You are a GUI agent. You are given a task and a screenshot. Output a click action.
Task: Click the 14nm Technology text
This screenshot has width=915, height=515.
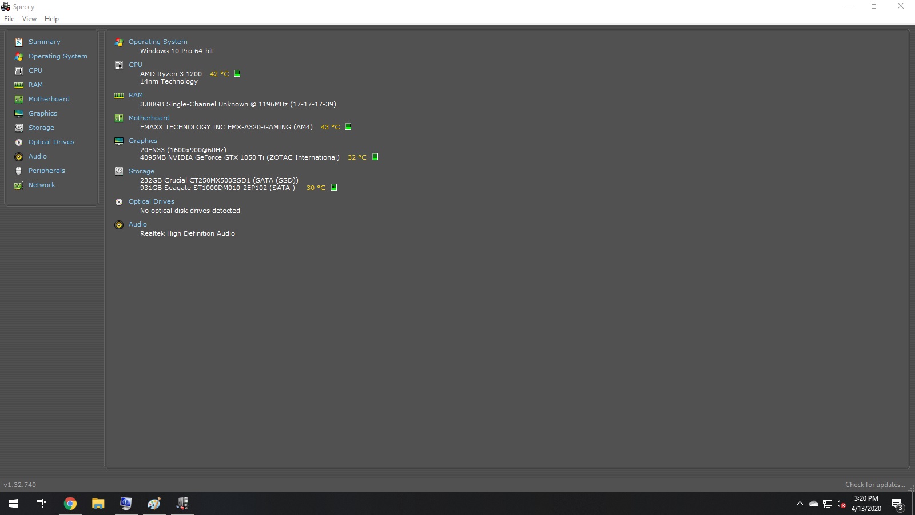[169, 81]
